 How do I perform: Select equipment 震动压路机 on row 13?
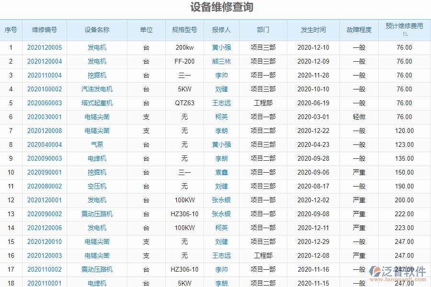click(96, 214)
